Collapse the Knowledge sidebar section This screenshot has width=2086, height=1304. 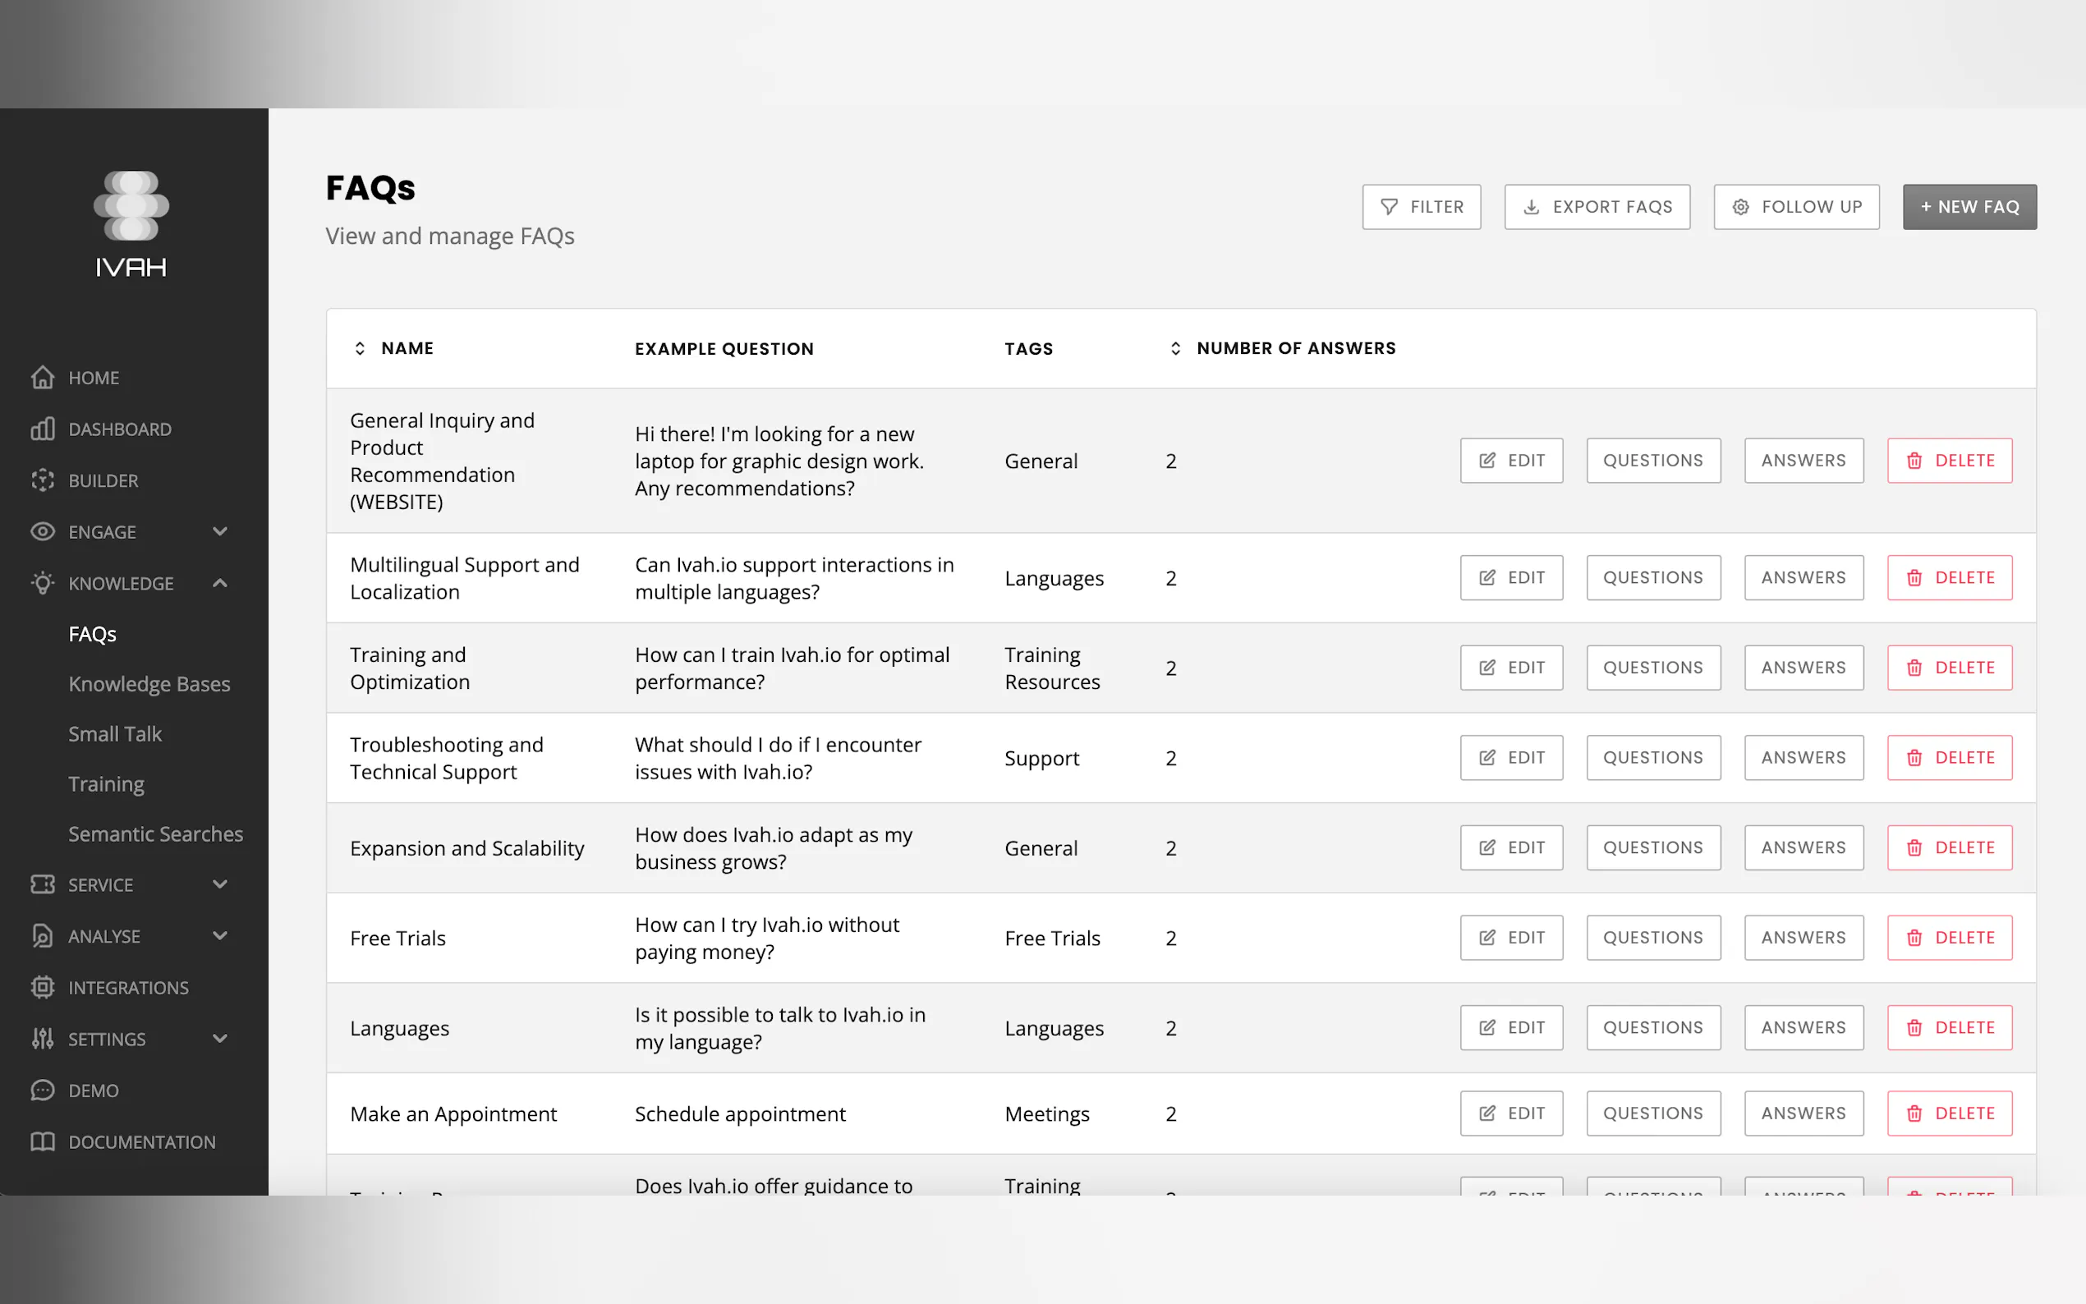click(x=220, y=583)
